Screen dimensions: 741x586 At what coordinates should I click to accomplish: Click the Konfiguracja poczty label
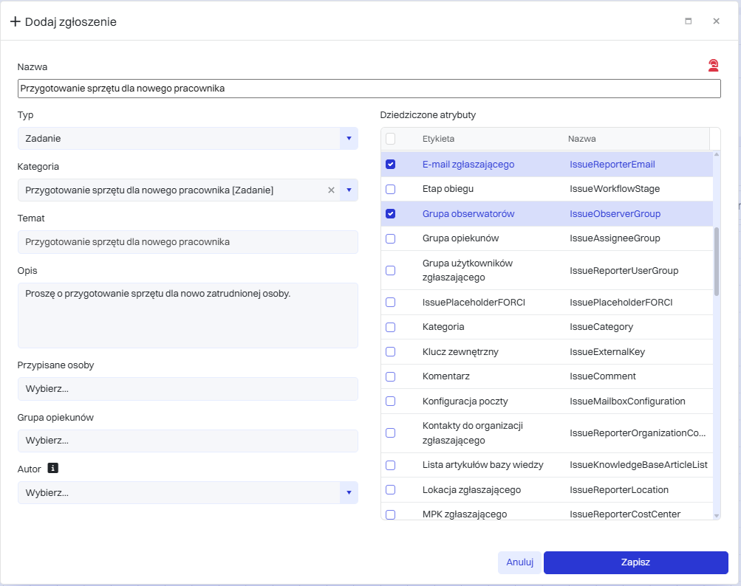[x=465, y=401]
